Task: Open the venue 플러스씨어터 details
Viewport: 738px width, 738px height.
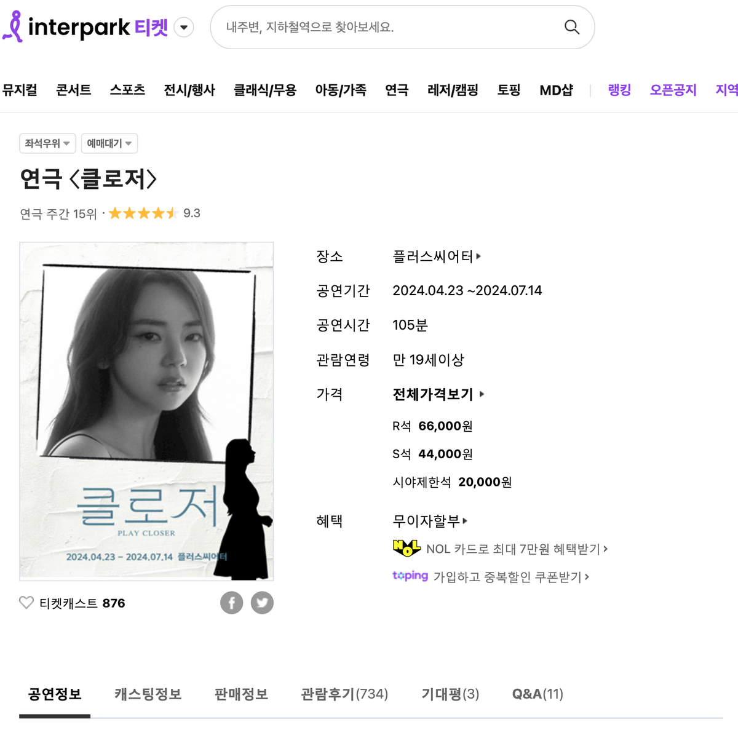Action: [x=437, y=256]
